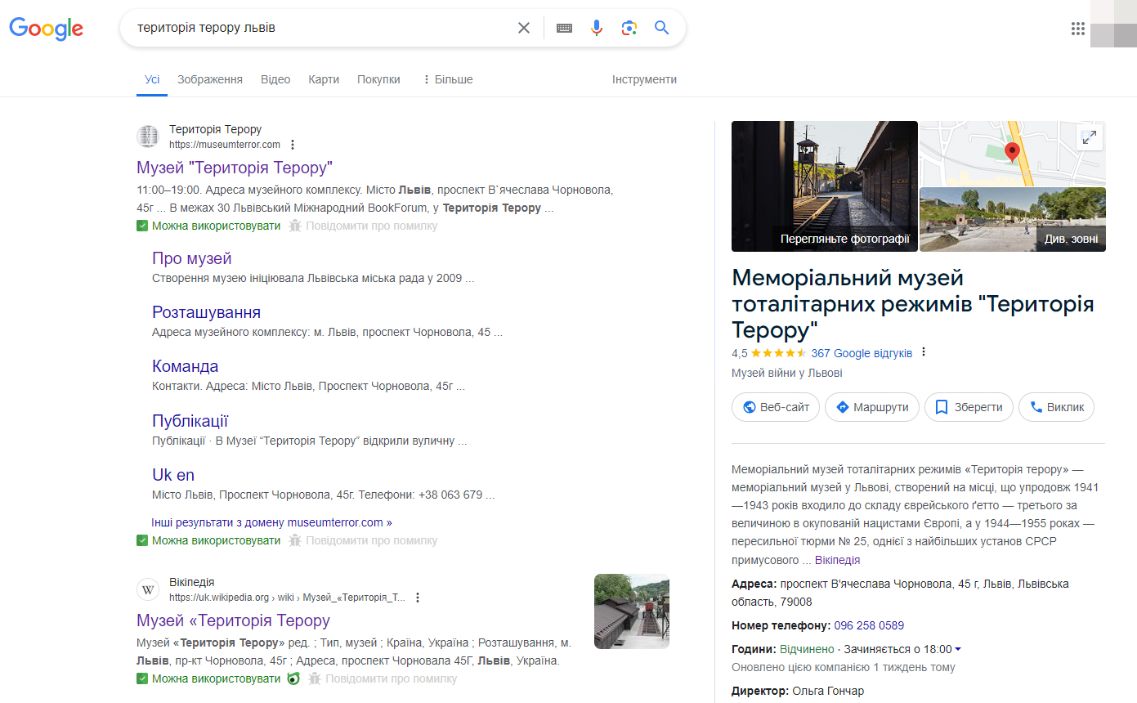This screenshot has height=703, width=1137.
Task: Open the Більше dropdown in the results toolbar
Action: (x=447, y=78)
